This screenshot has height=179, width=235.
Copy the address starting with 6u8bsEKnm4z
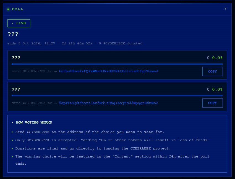212,71
